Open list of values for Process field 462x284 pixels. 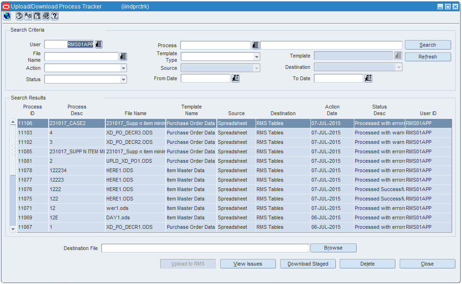pos(256,45)
